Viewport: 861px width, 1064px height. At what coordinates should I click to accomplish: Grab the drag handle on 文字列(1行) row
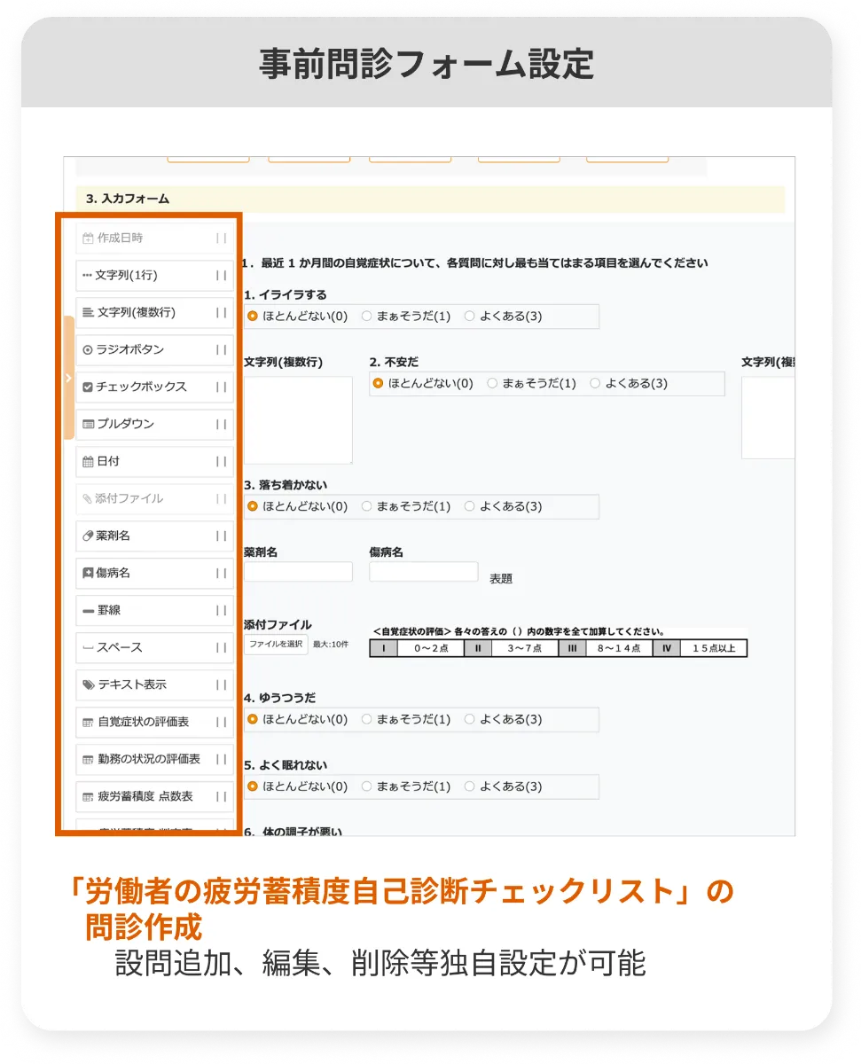[221, 276]
